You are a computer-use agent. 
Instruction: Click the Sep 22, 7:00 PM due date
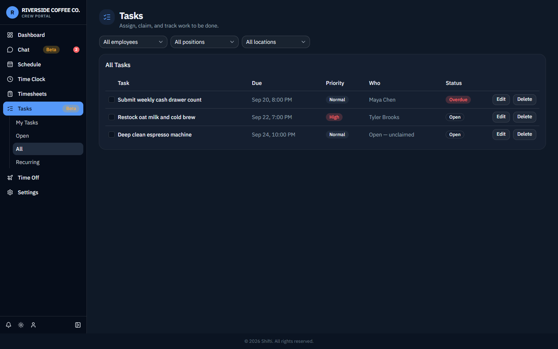coord(272,117)
